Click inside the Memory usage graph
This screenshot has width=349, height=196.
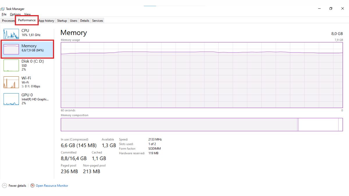click(202, 75)
